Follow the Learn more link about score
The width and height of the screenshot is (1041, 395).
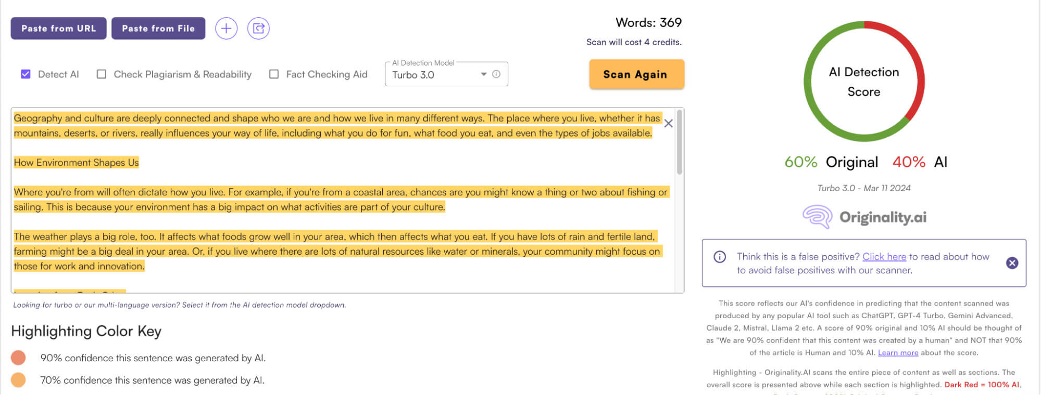tap(898, 353)
